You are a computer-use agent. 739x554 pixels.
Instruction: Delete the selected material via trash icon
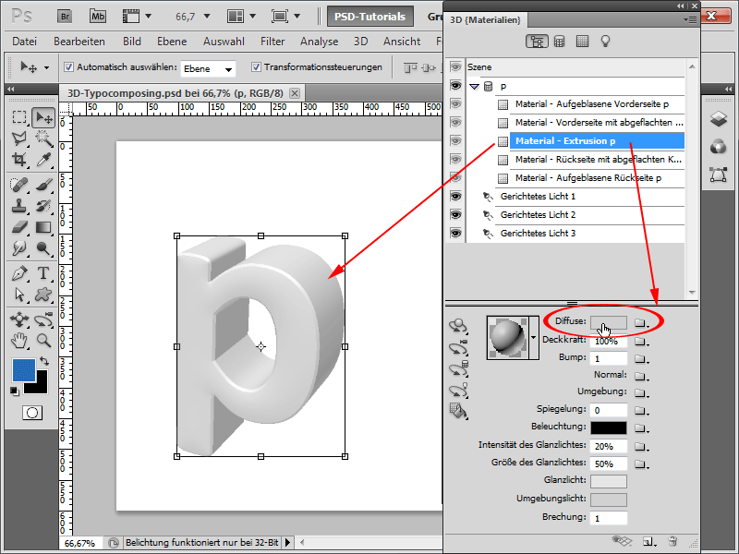pos(673,541)
